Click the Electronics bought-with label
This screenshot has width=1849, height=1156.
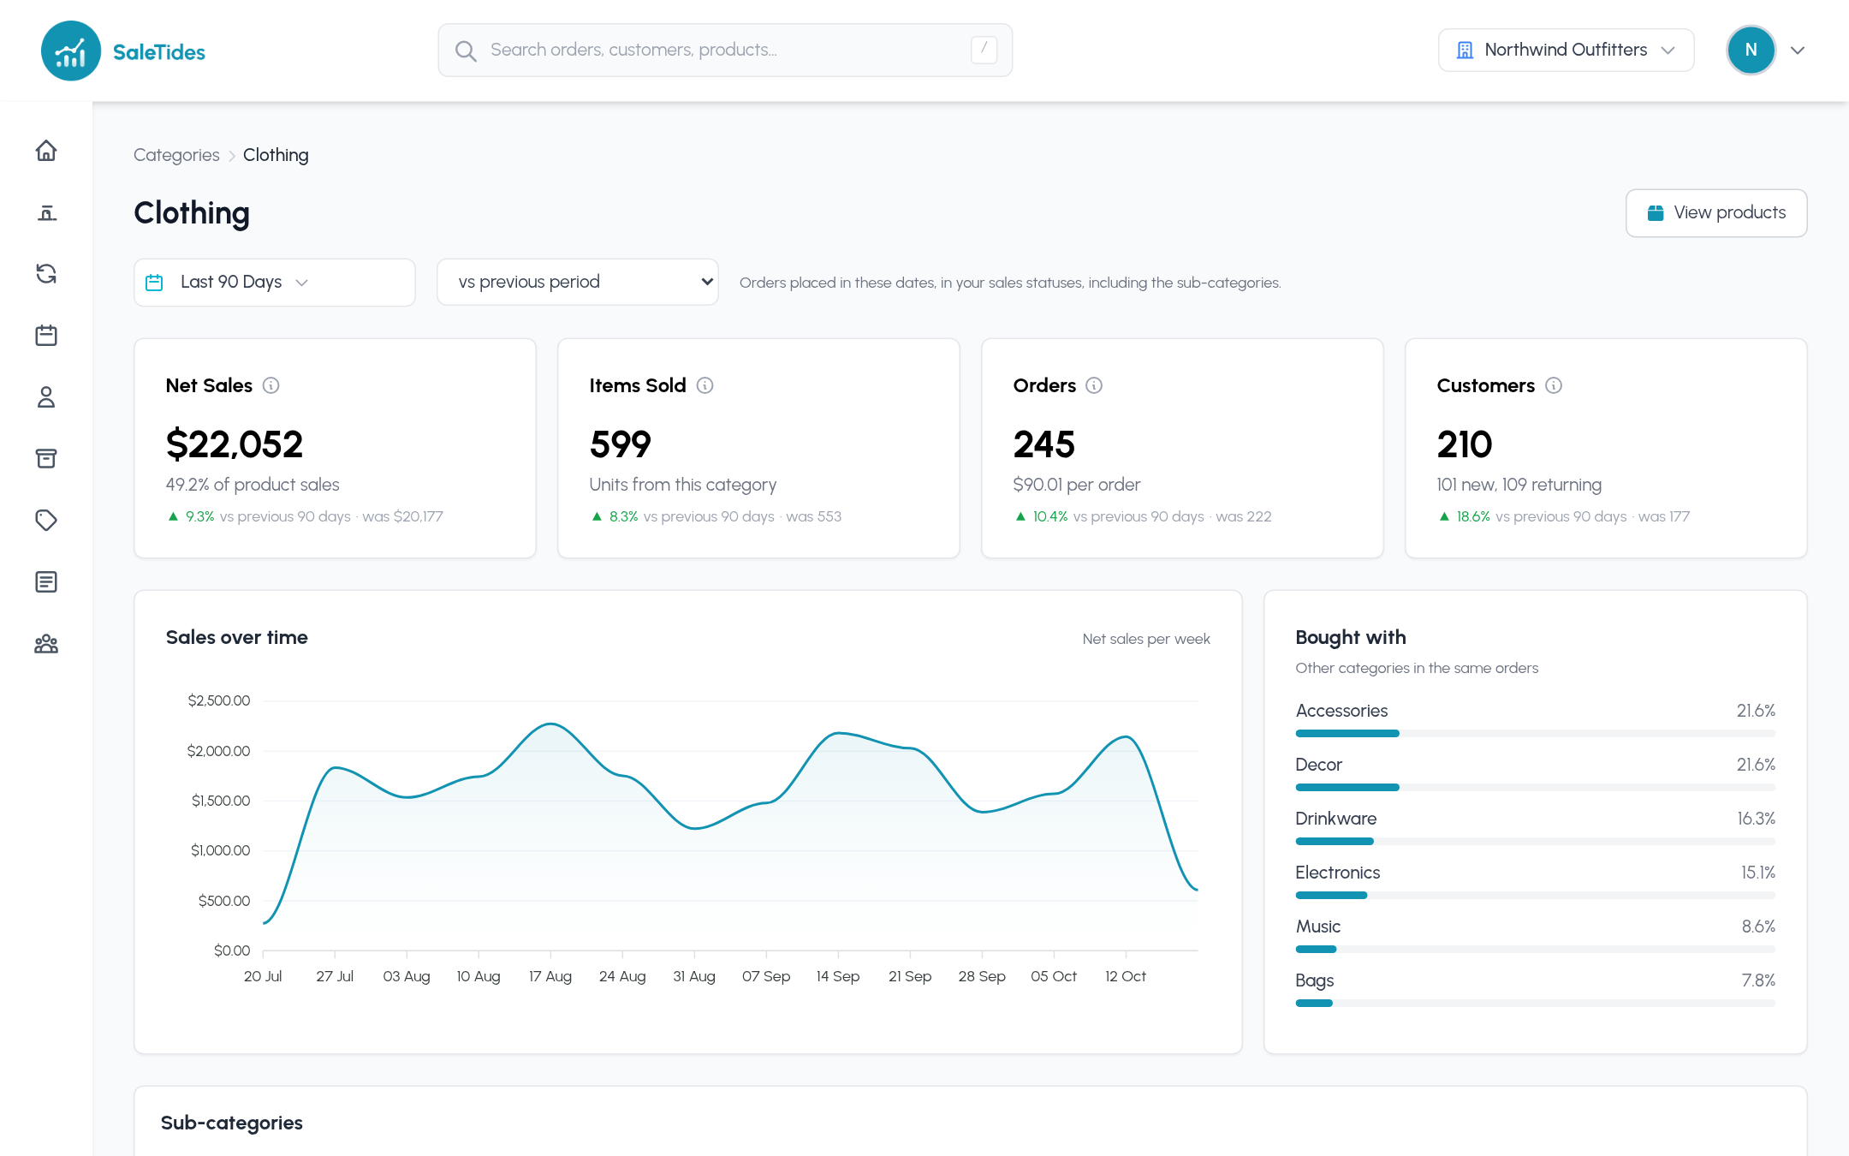[1338, 873]
